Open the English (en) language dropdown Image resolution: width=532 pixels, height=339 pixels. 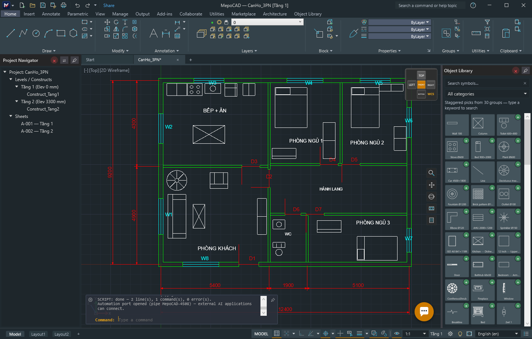coord(498,334)
